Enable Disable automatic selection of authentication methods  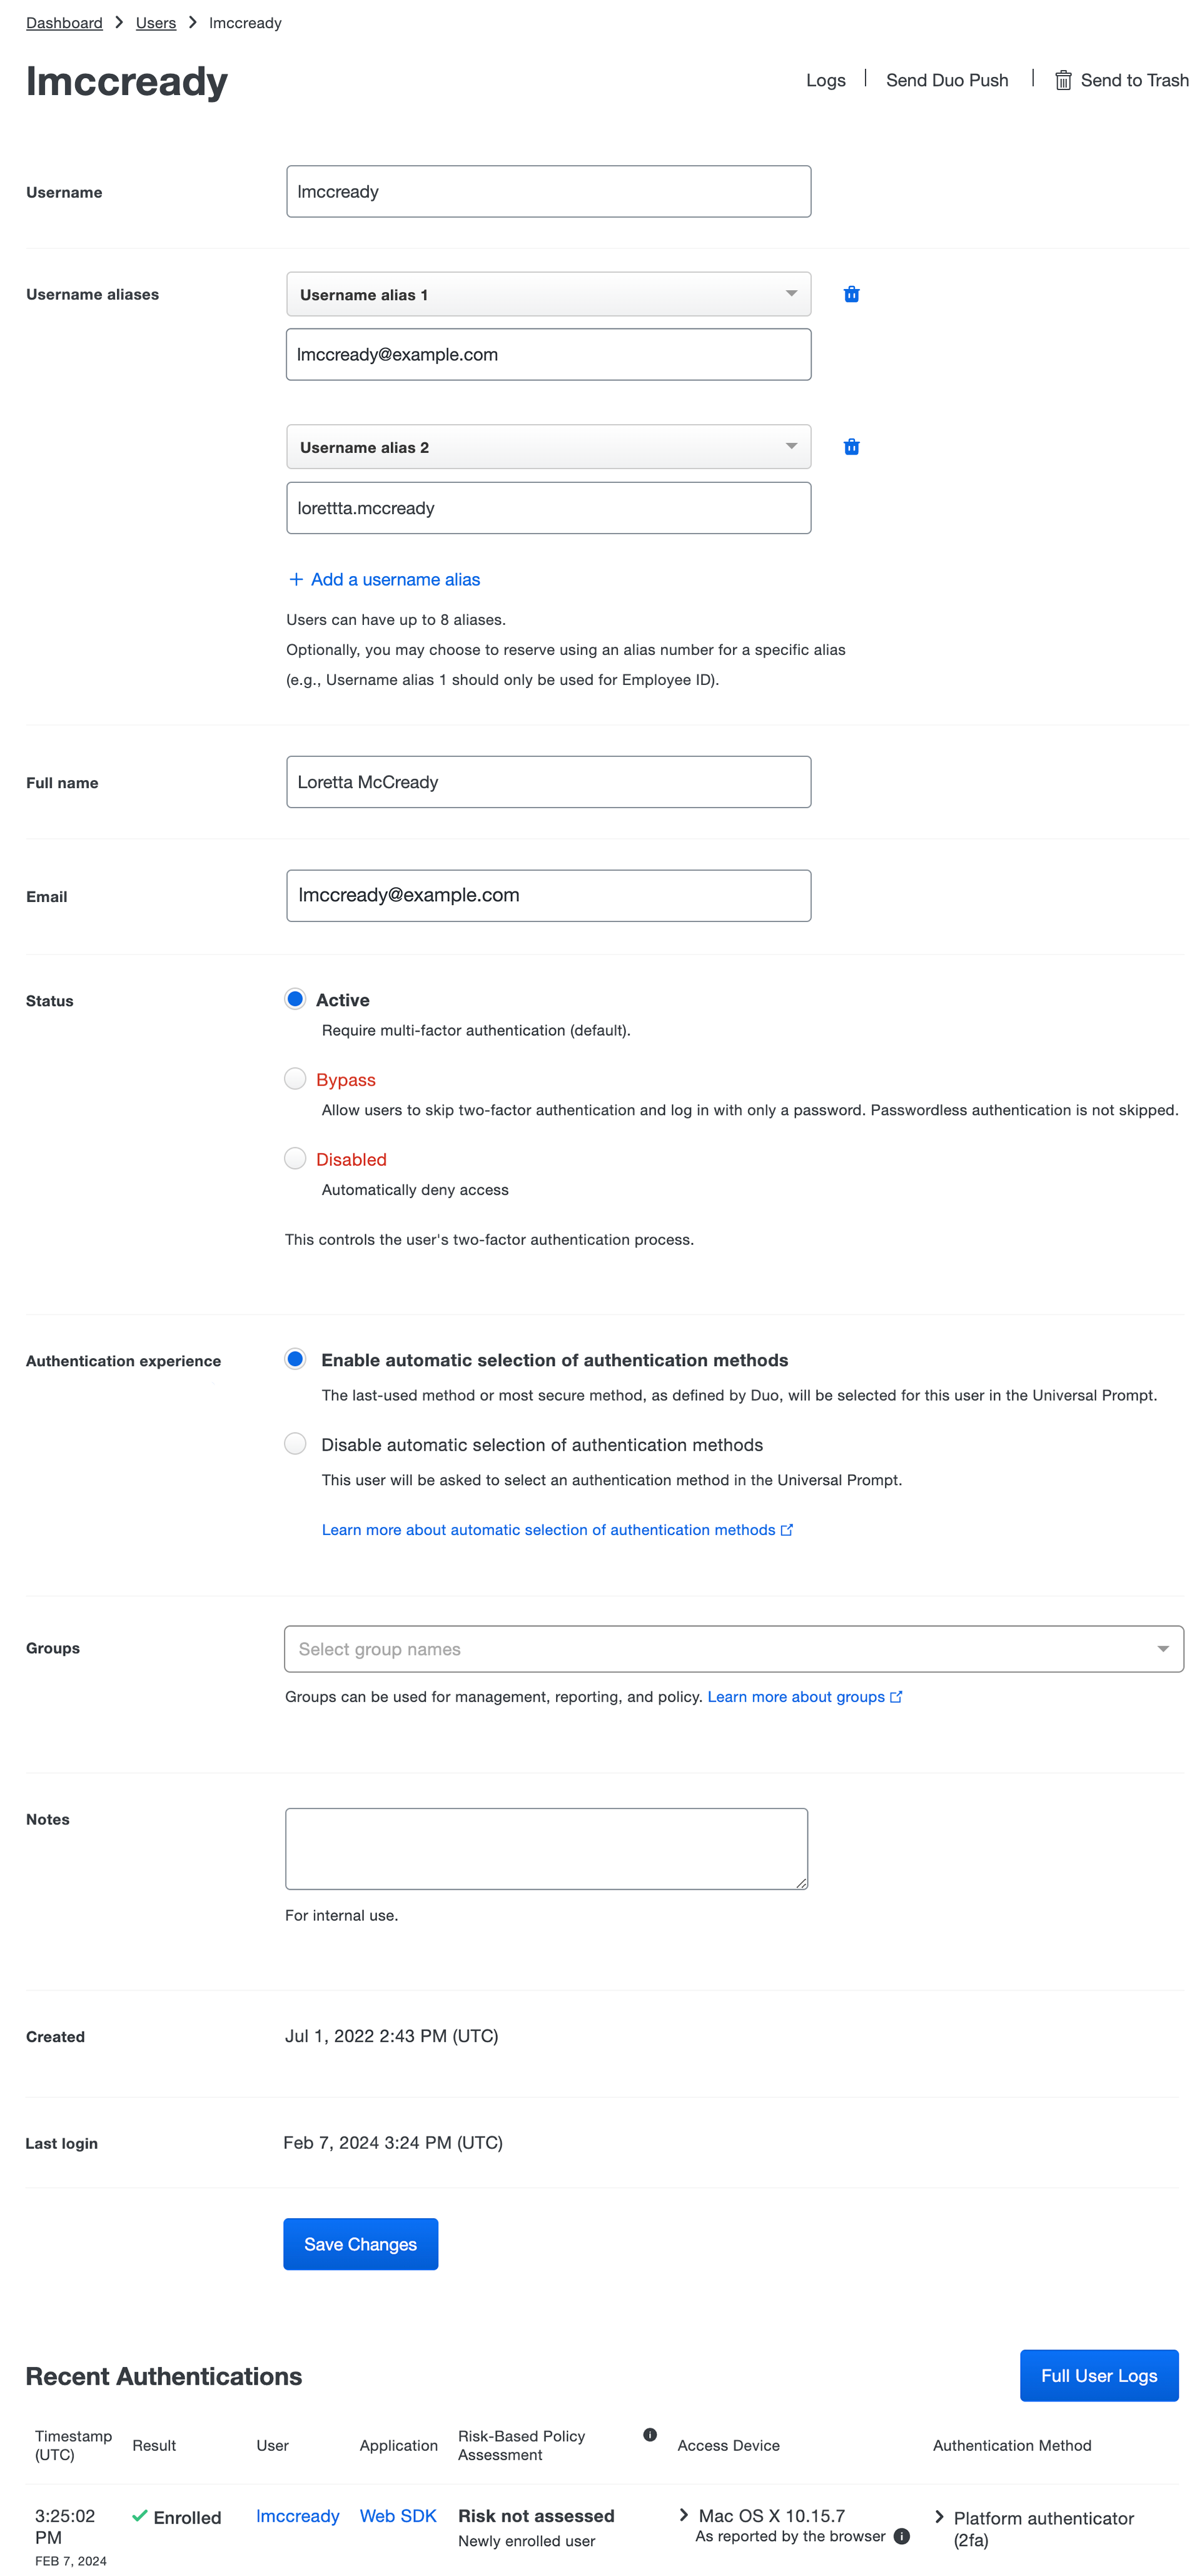point(294,1443)
